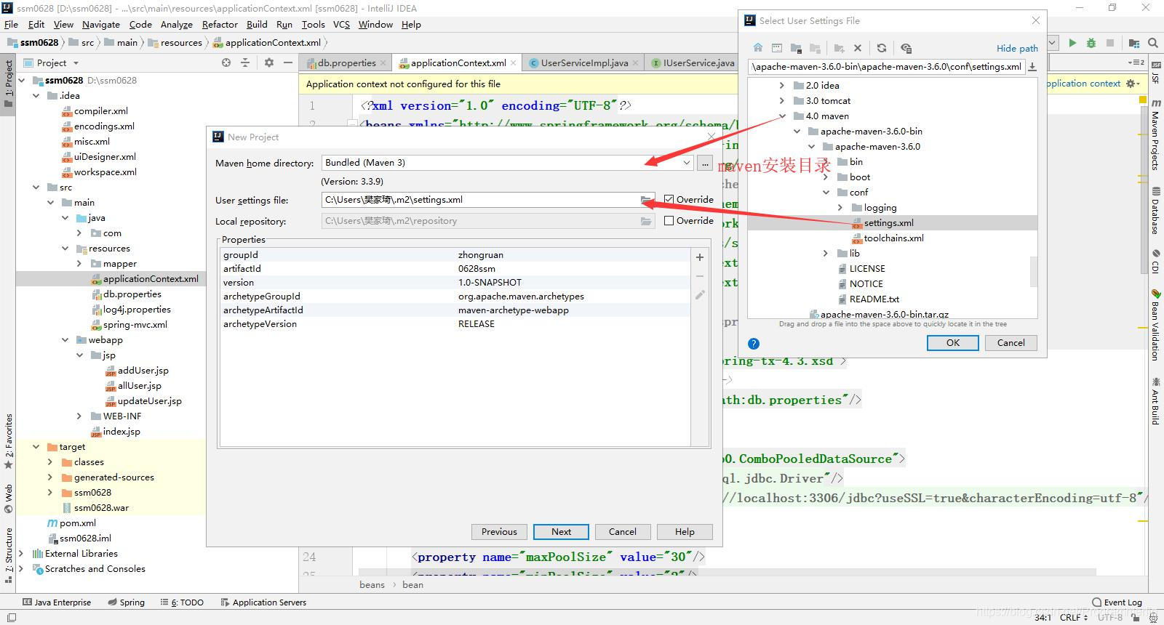The width and height of the screenshot is (1164, 625).
Task: Open the VCS menu
Action: tap(341, 24)
